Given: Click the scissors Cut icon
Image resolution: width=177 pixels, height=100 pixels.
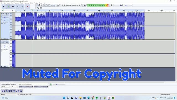Looking at the screenshot, I should [44, 5].
